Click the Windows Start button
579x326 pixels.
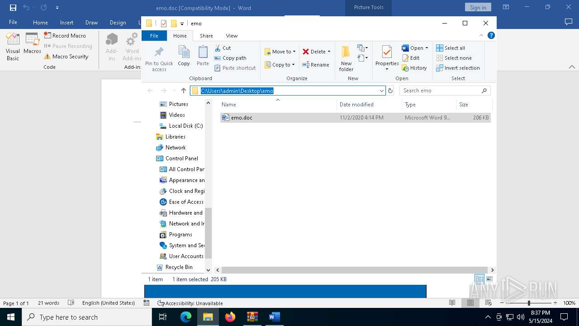pyautogui.click(x=11, y=317)
